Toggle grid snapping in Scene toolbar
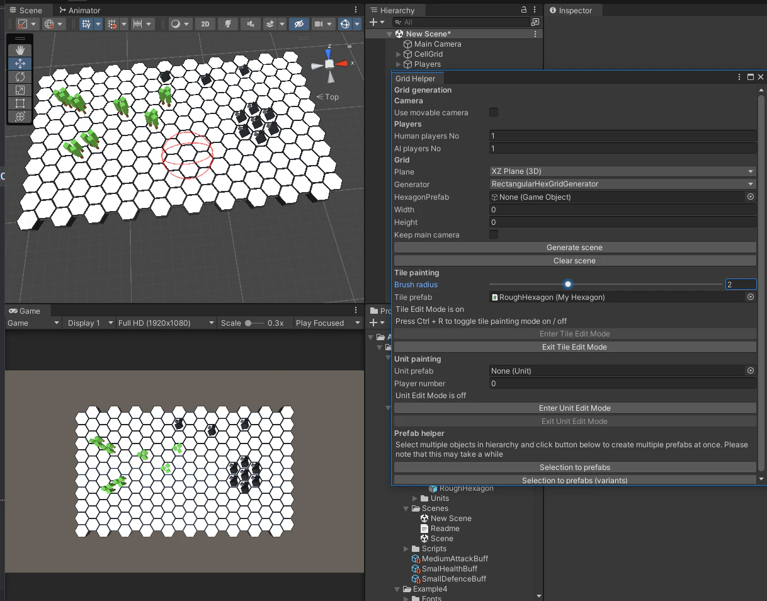767x601 pixels. coord(113,24)
